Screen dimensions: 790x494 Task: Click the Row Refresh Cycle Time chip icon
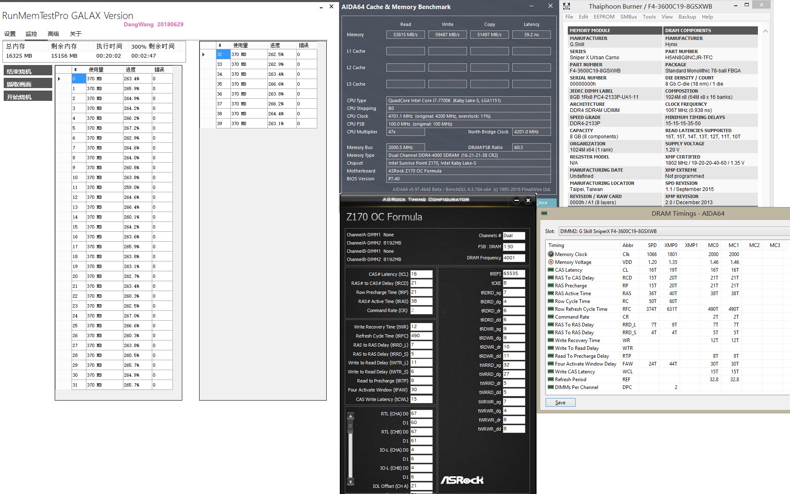pos(551,309)
